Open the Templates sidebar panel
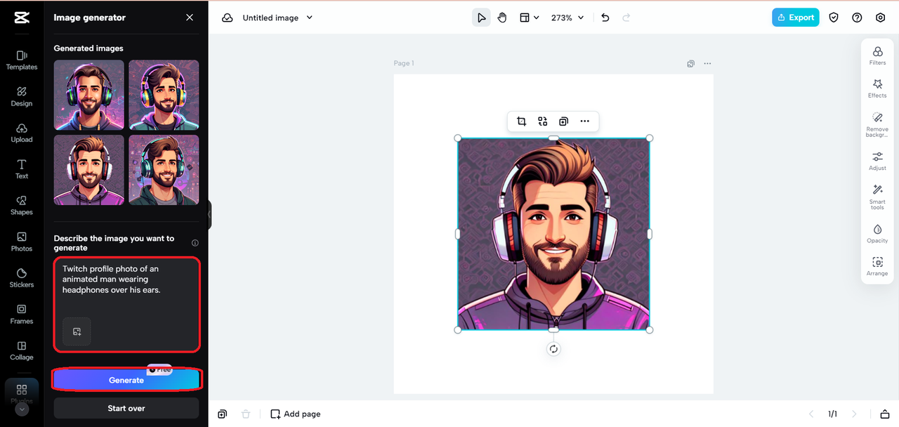This screenshot has width=899, height=427. tap(22, 60)
